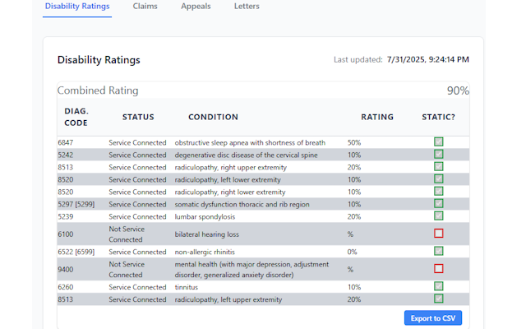Select diagnostic code 6847

tap(66, 142)
